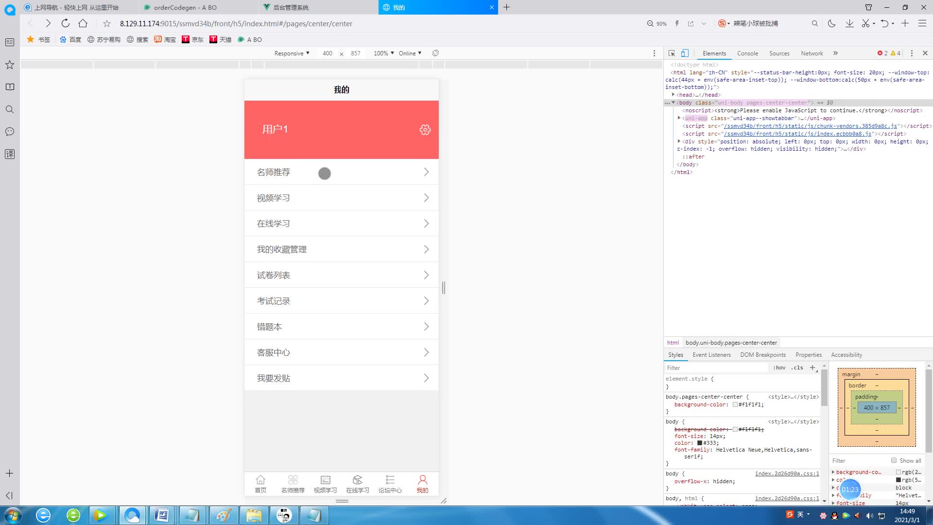Toggle DevTools device toolbar icon
The image size is (933, 525).
[x=685, y=53]
